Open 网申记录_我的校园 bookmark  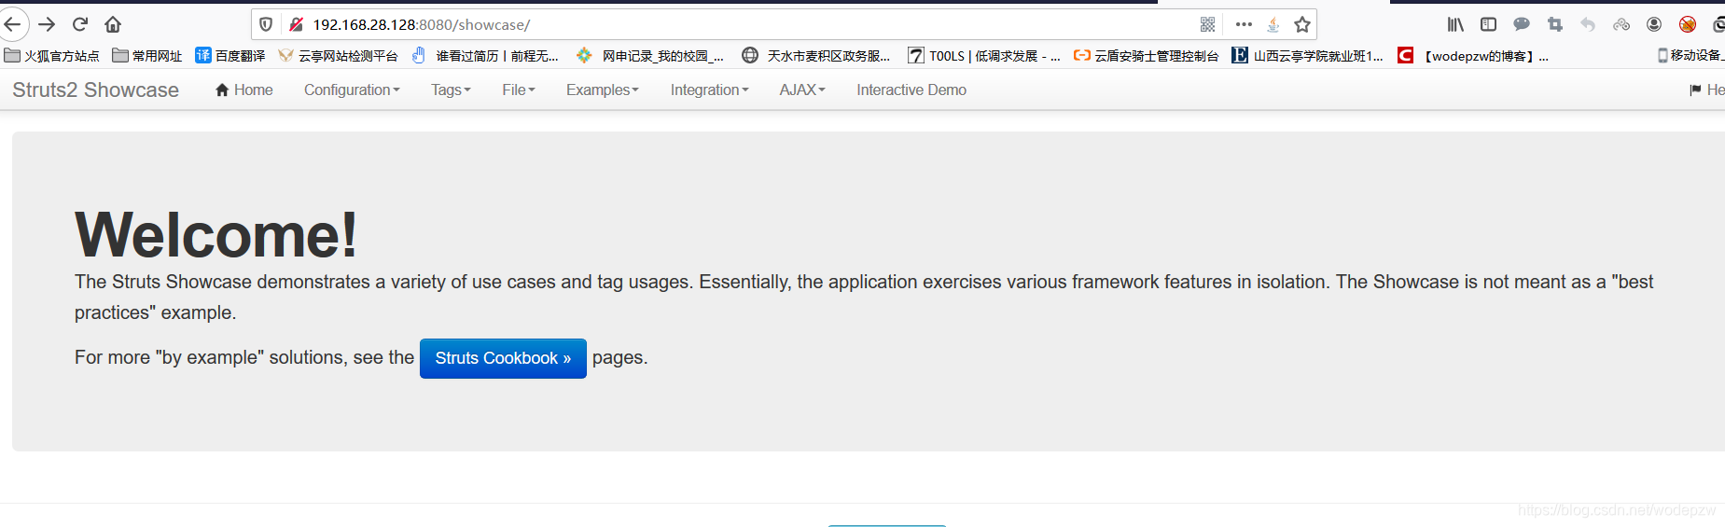[650, 56]
